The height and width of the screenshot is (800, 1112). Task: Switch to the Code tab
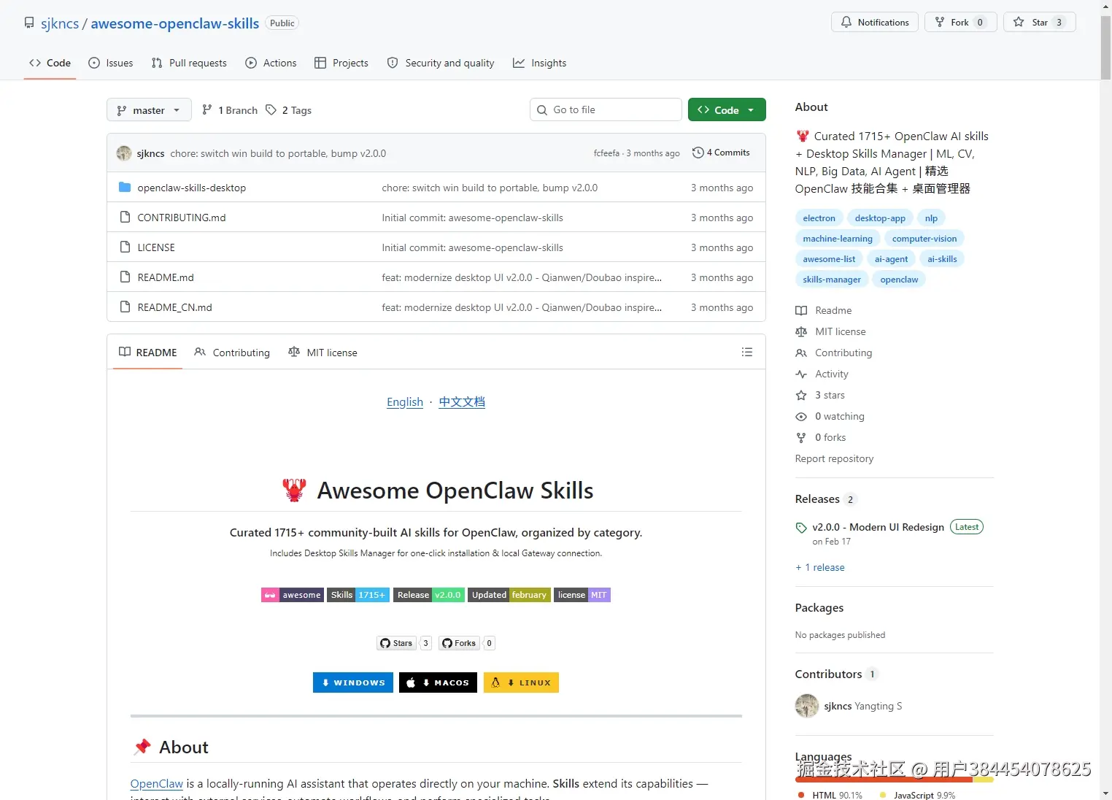click(x=50, y=63)
